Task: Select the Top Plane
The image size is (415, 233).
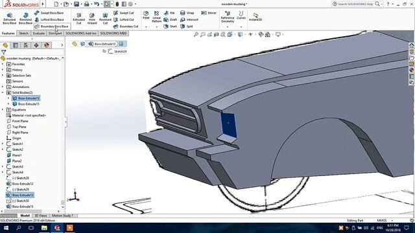Action: pyautogui.click(x=16, y=127)
